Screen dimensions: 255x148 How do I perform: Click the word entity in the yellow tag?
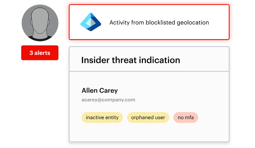click(x=112, y=117)
